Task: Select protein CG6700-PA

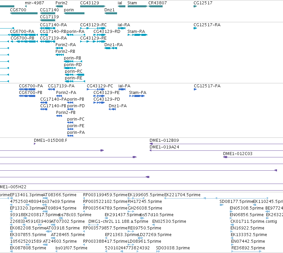Action: 31,86
